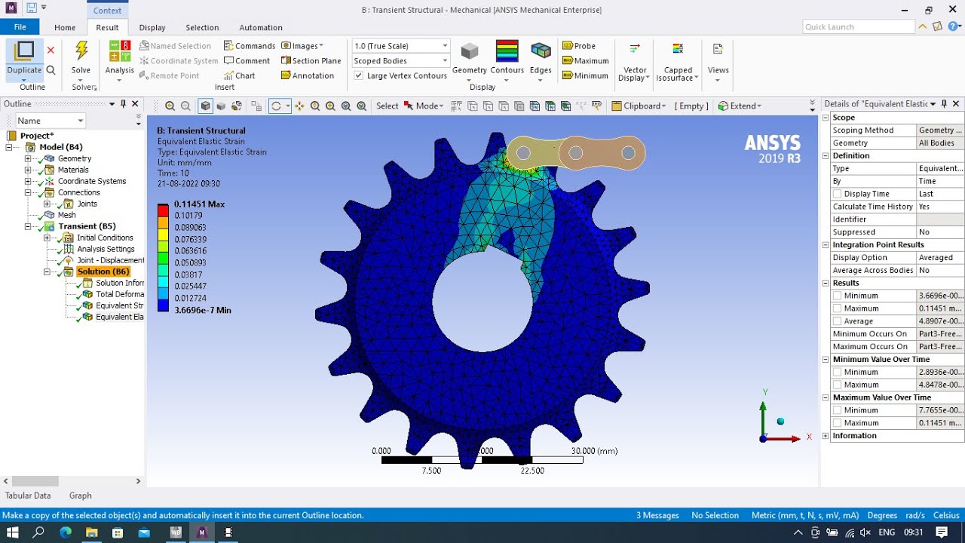
Task: Switch to the Home tab
Action: point(65,27)
